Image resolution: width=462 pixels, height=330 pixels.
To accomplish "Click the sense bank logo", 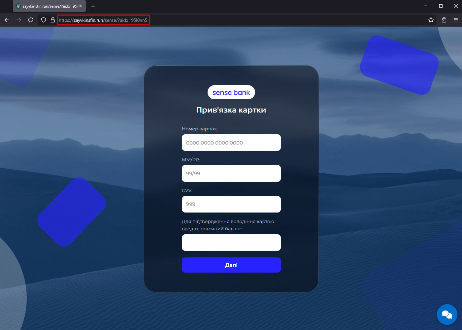I will pyautogui.click(x=231, y=92).
